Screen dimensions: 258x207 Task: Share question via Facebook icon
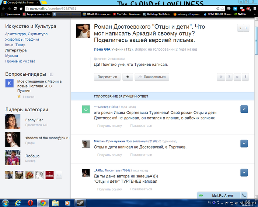pos(245,77)
